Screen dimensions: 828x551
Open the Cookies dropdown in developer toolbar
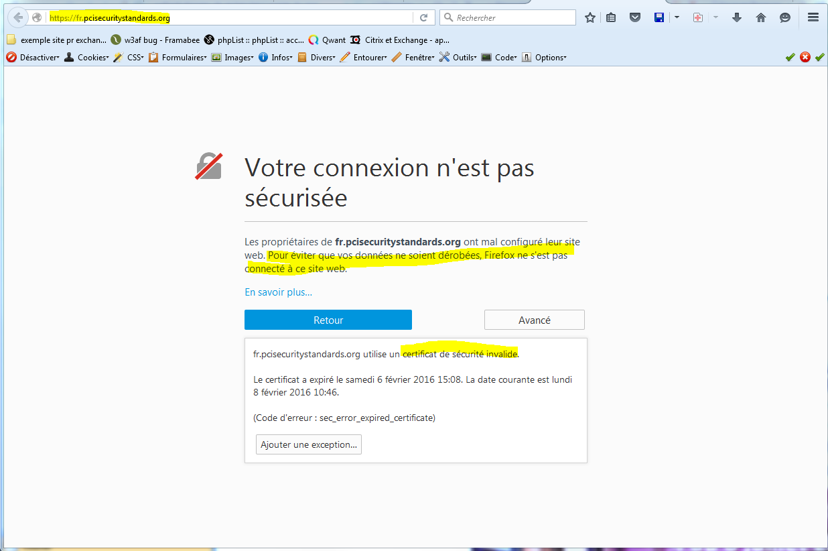(87, 58)
